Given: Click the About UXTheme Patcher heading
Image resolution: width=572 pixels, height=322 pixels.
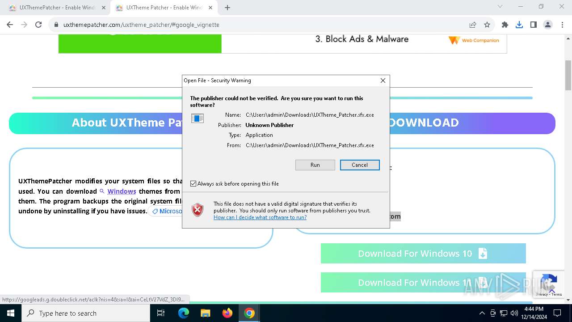Looking at the screenshot, I should [x=126, y=123].
